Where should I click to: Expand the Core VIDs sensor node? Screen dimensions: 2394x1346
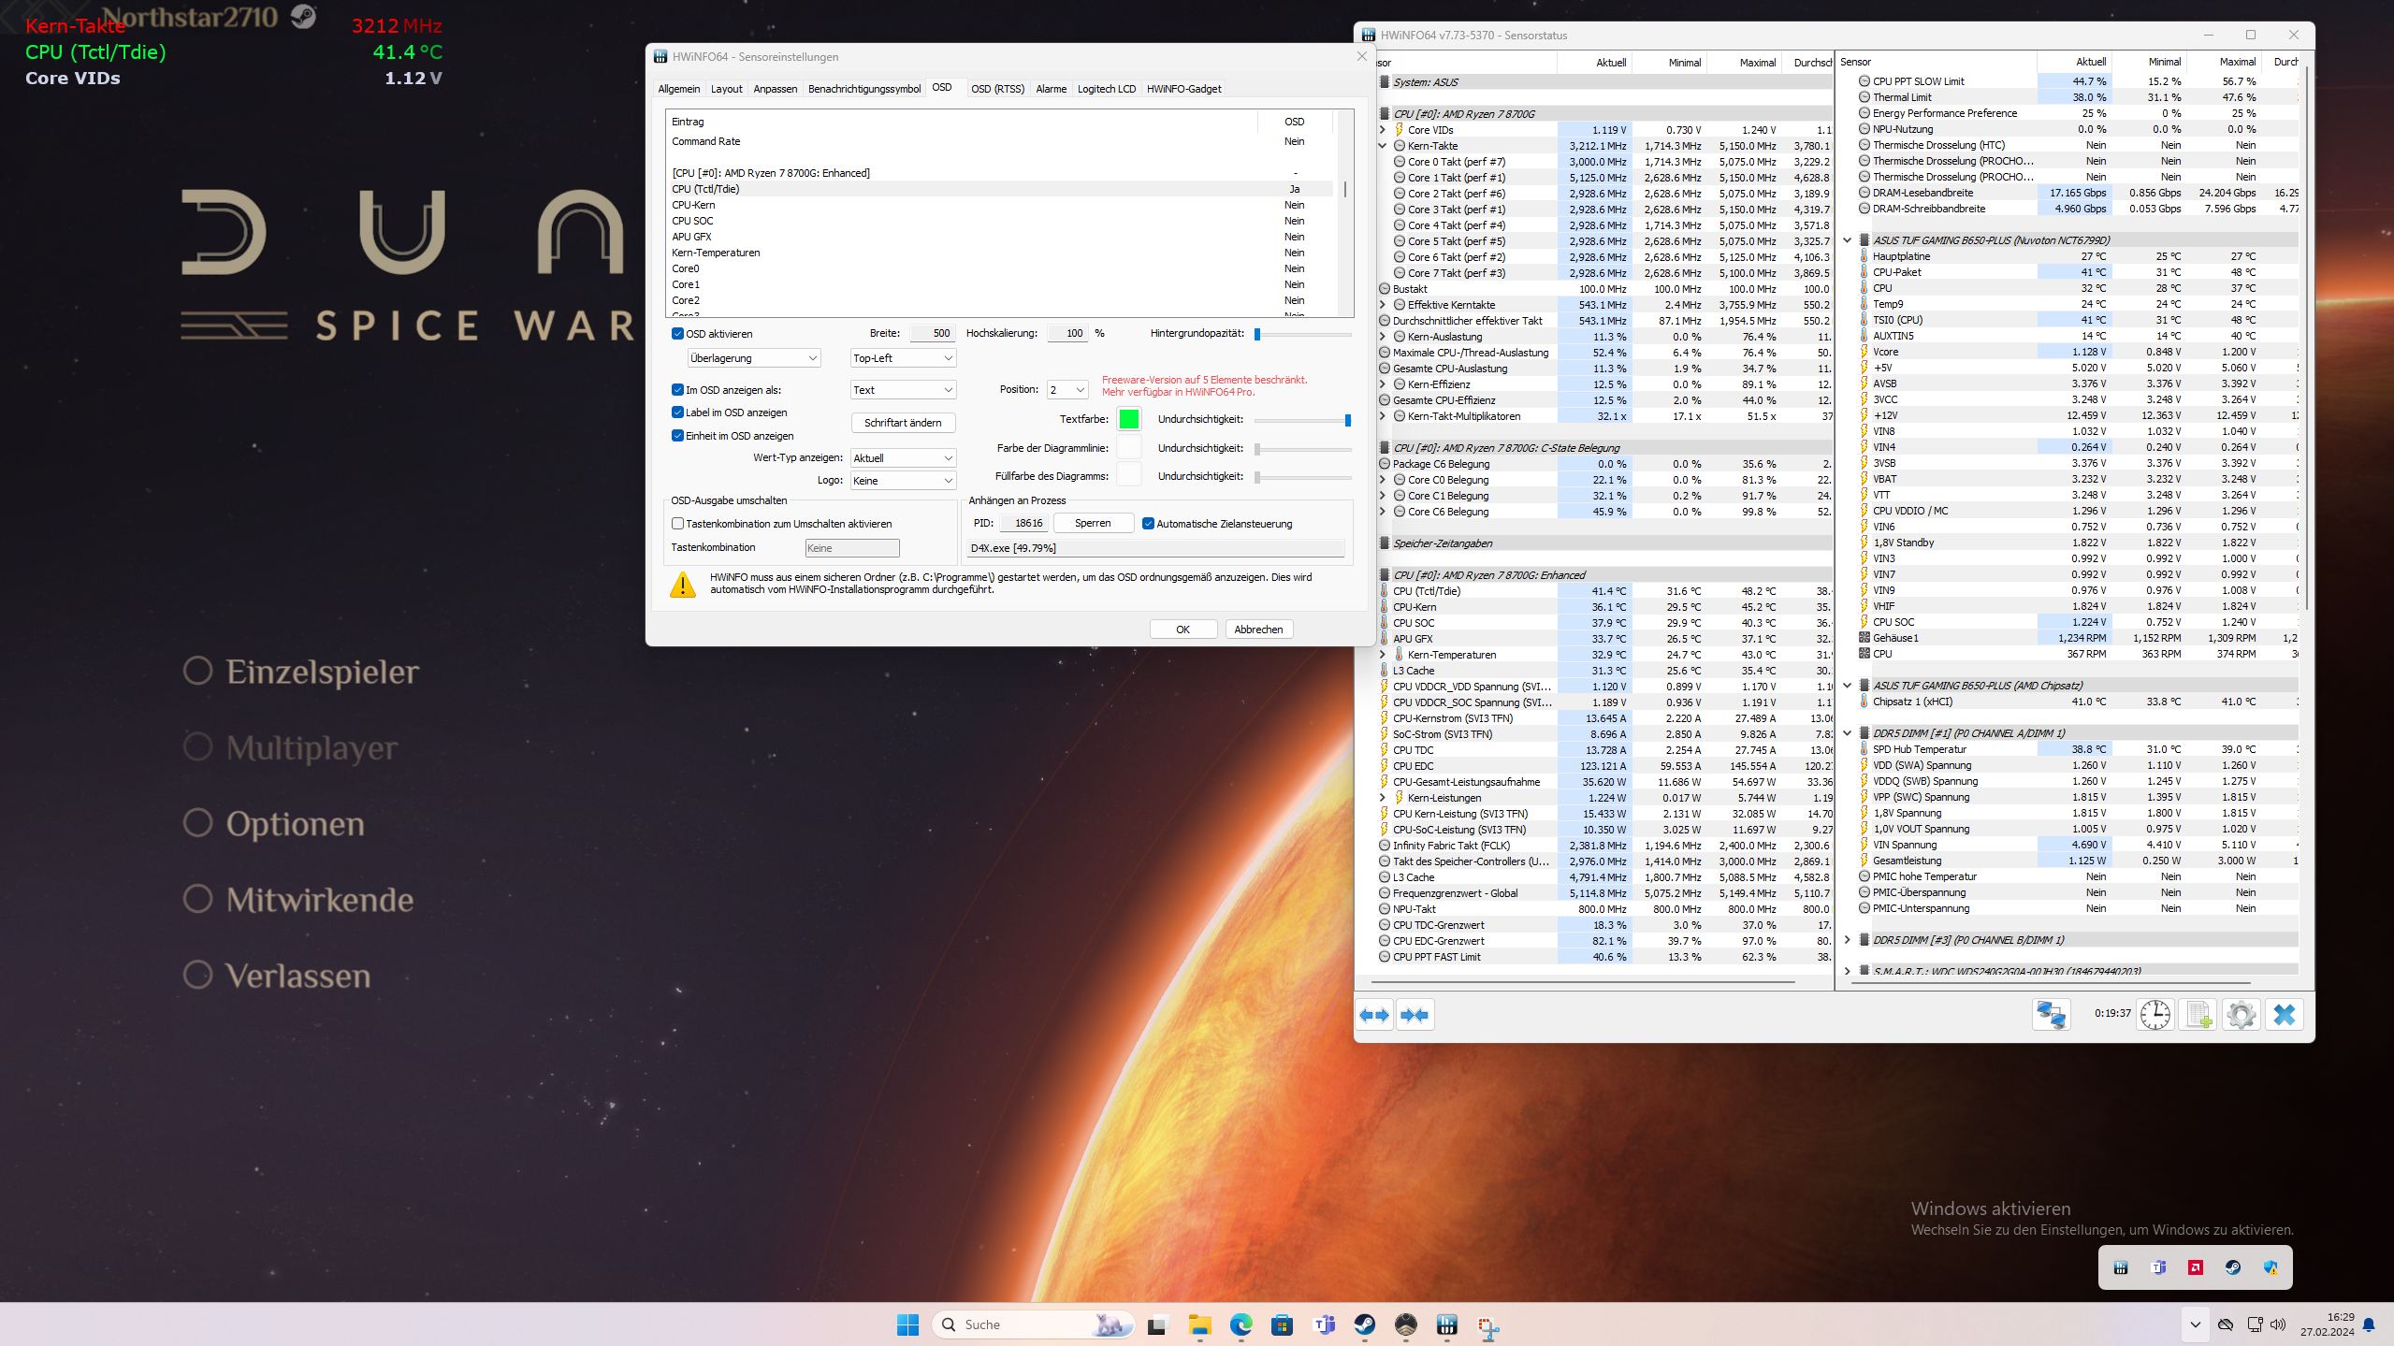click(x=1383, y=130)
